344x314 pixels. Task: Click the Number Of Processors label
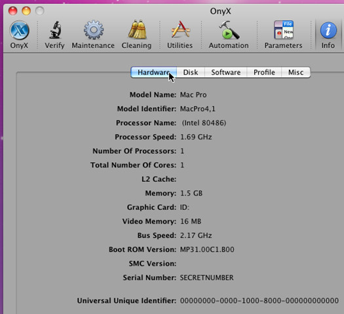pyautogui.click(x=134, y=151)
